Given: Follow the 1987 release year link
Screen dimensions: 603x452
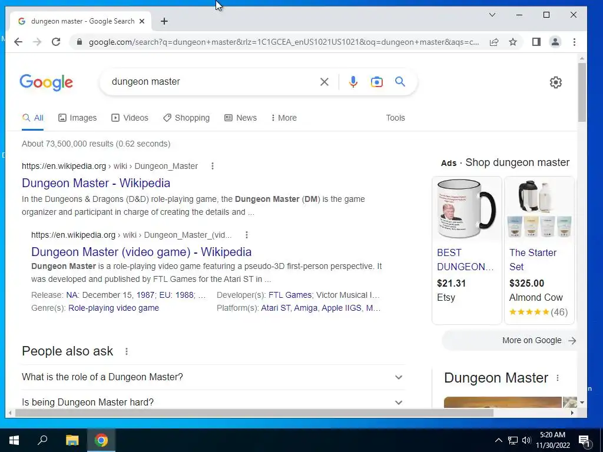Looking at the screenshot, I should click(x=145, y=295).
